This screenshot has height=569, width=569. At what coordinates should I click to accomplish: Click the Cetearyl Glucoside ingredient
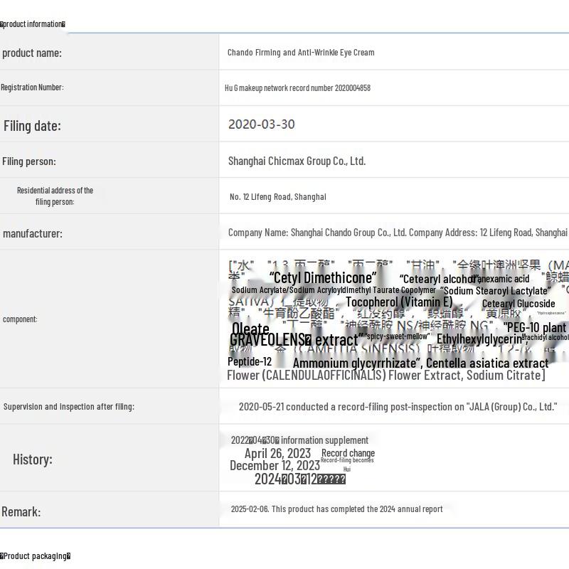(x=518, y=304)
